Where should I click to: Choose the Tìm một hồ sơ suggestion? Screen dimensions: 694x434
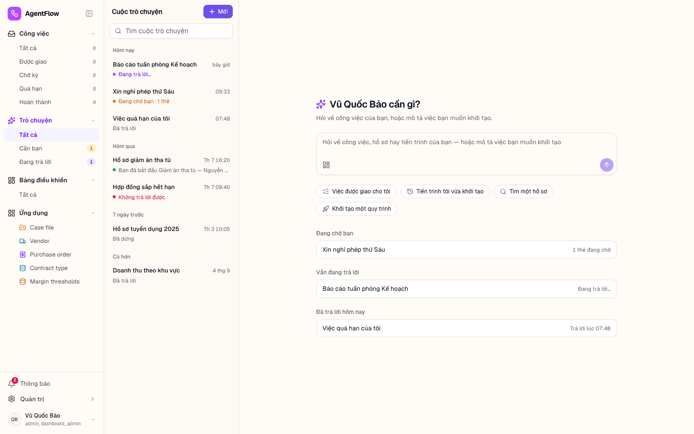click(523, 191)
